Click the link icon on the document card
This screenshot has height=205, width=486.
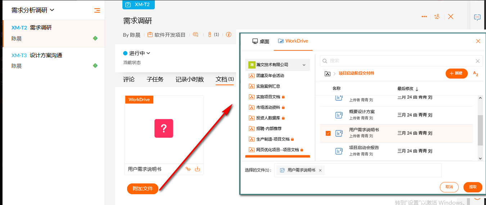[x=188, y=169]
